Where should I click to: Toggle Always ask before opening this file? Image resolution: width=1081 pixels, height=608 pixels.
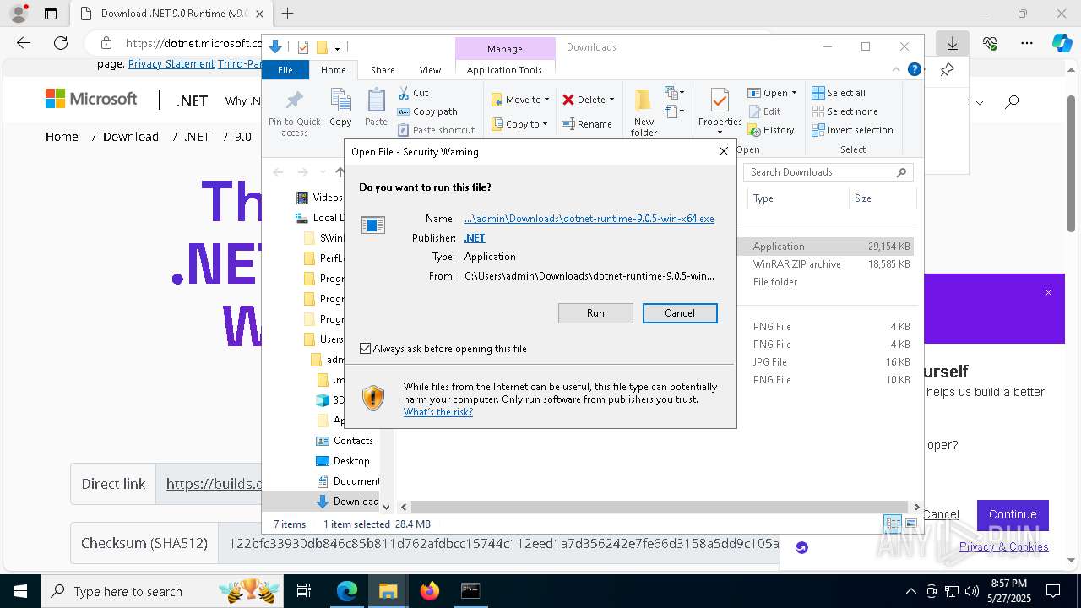pos(365,349)
